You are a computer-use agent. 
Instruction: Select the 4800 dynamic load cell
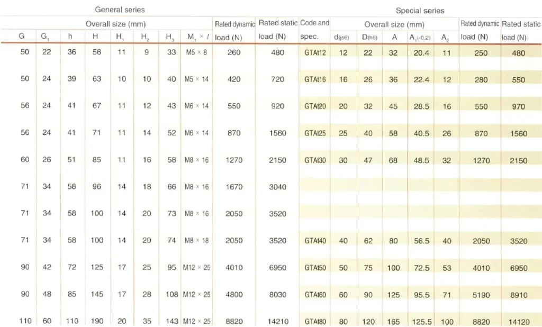[x=234, y=295]
